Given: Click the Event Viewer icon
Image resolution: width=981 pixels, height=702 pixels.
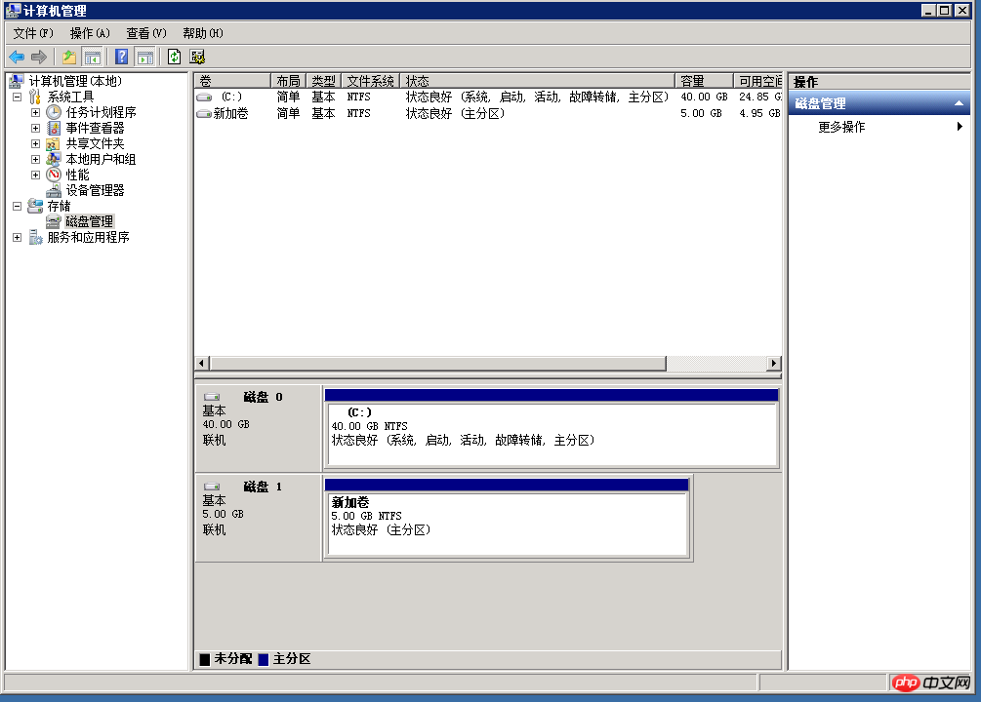Looking at the screenshot, I should pyautogui.click(x=54, y=128).
